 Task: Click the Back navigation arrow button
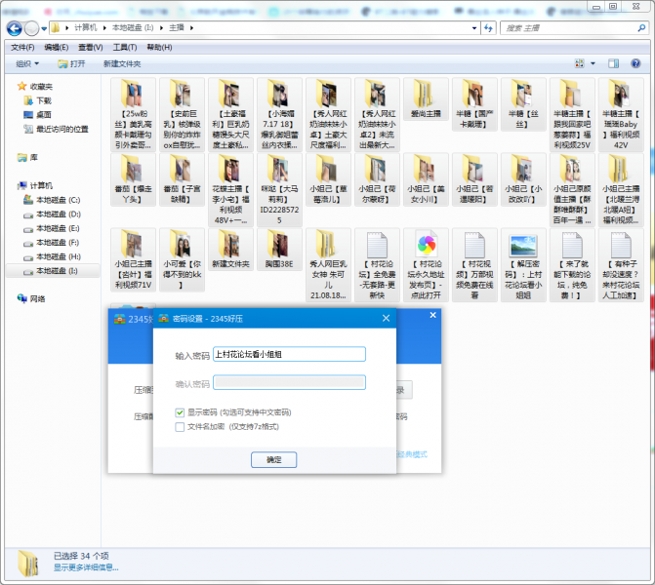tap(13, 28)
